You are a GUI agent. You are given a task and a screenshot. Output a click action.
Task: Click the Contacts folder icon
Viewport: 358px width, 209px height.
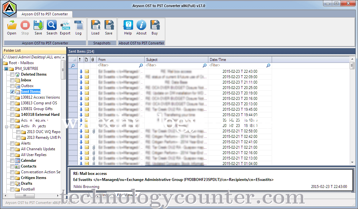[18, 166]
